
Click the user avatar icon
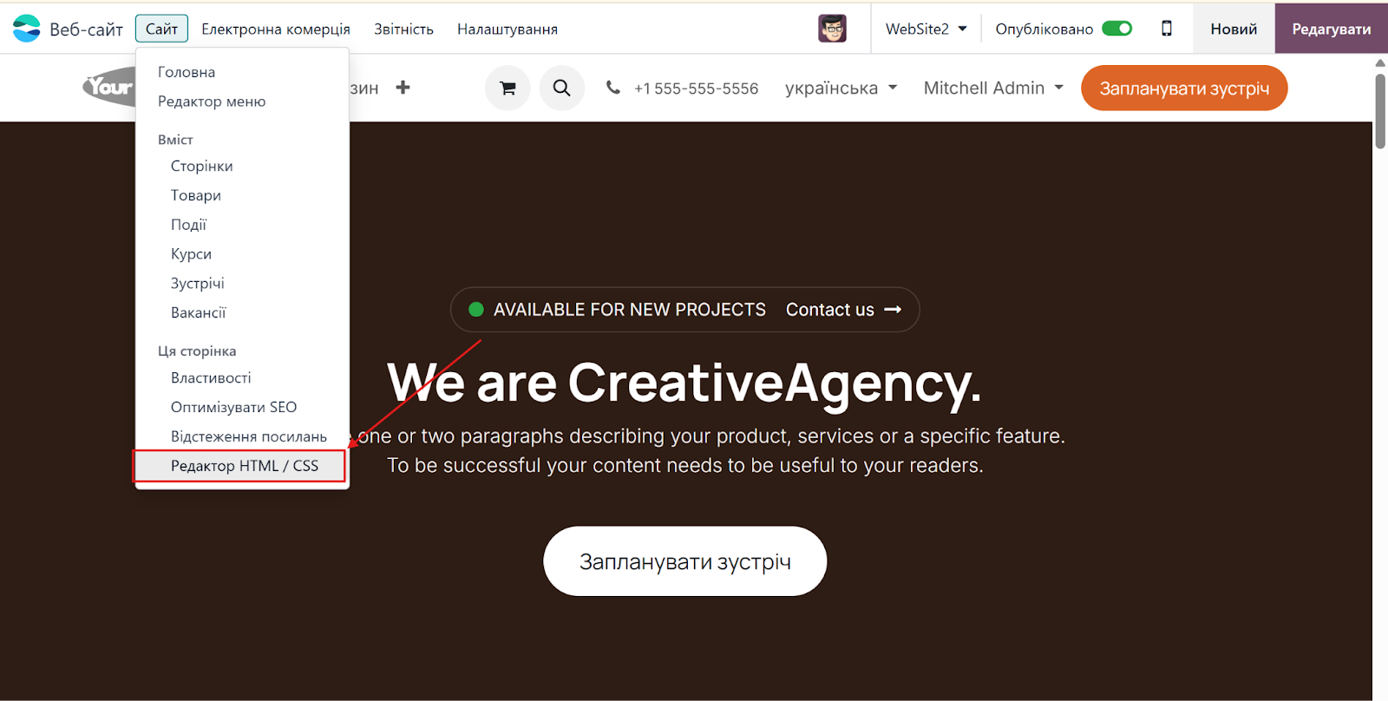click(833, 29)
